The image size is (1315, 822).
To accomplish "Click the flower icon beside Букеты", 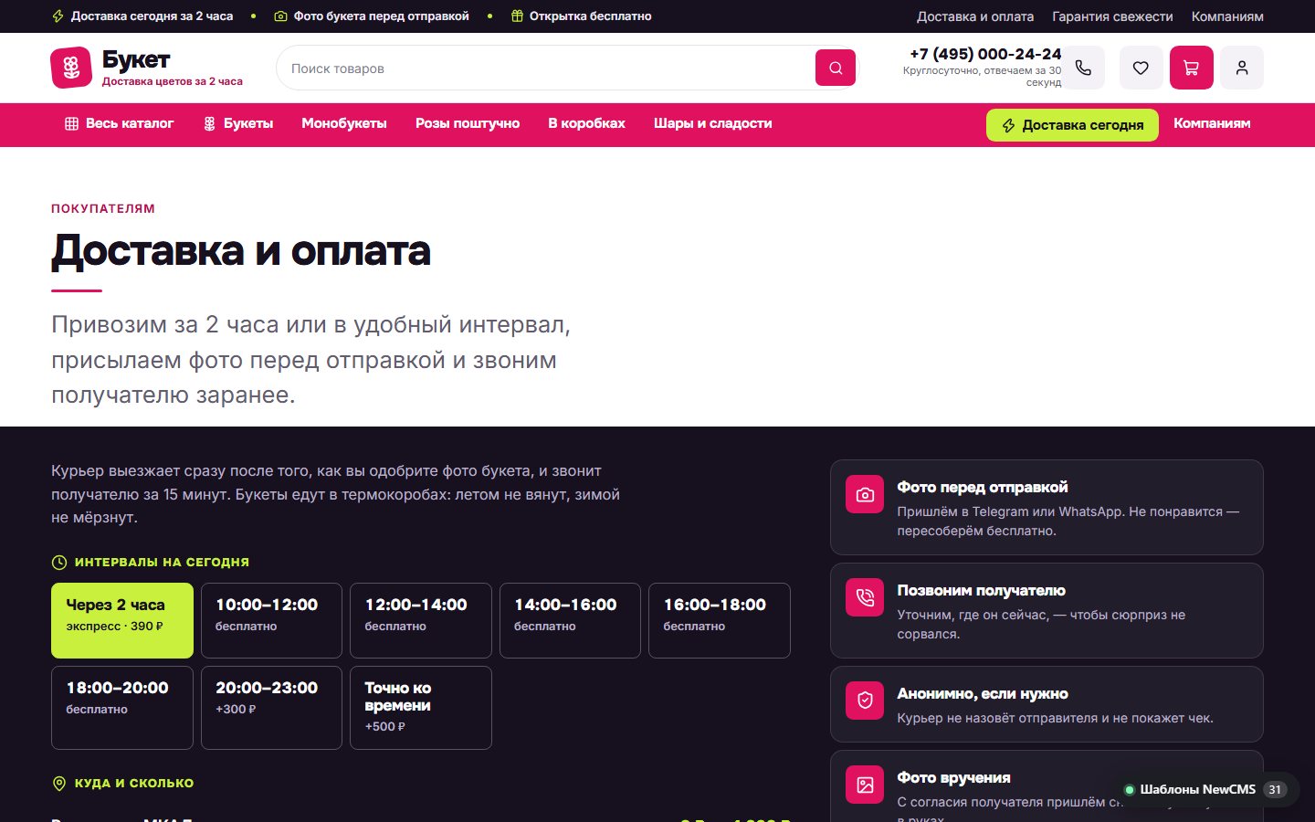I will pyautogui.click(x=209, y=123).
